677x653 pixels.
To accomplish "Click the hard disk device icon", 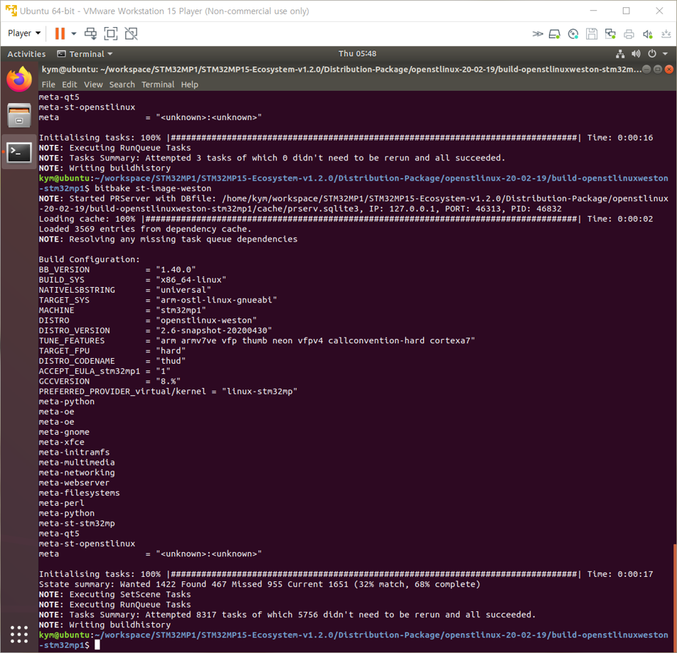I will point(554,34).
